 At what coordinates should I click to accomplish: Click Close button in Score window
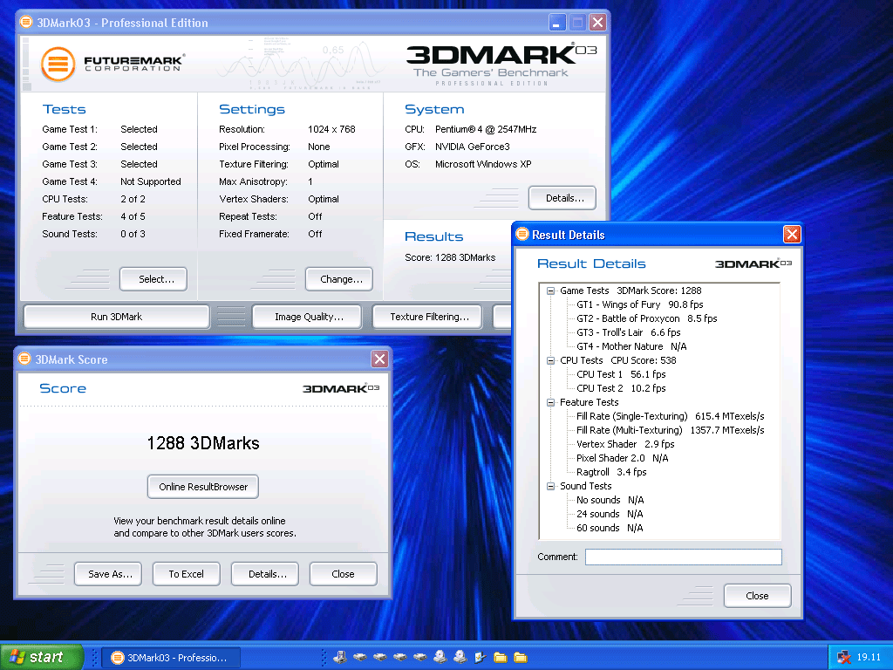tap(344, 574)
